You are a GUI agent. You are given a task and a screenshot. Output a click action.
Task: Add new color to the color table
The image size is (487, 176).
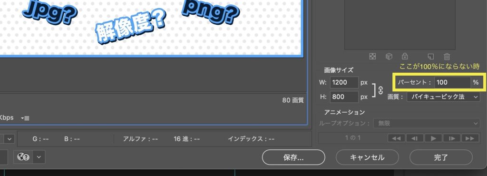(x=431, y=57)
